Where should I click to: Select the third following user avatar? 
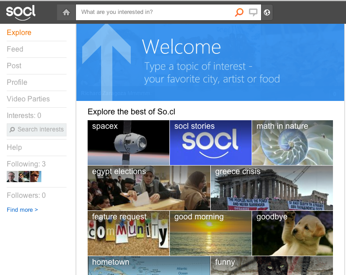click(x=35, y=177)
